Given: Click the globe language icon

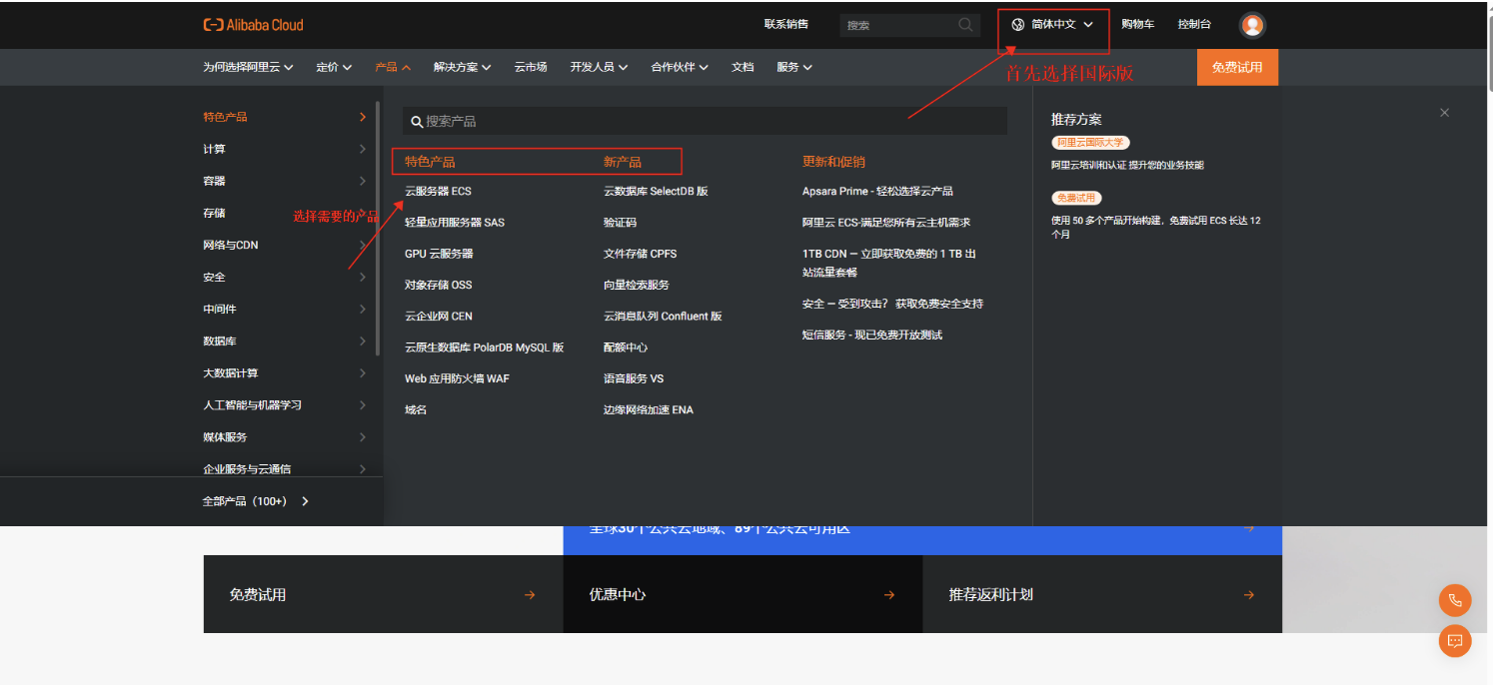Looking at the screenshot, I should [x=1017, y=25].
